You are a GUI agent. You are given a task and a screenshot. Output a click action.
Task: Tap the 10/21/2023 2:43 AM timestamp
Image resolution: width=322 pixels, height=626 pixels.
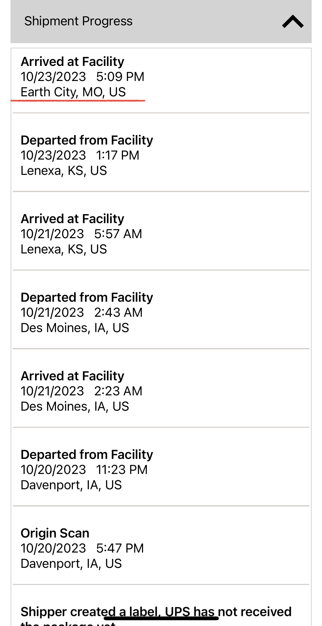82,312
